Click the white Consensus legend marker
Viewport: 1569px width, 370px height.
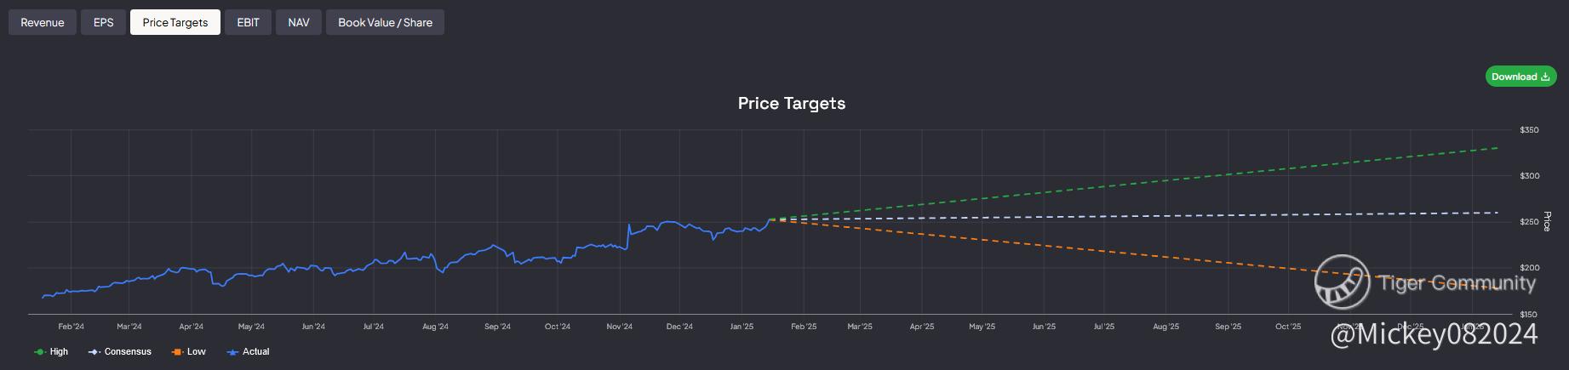click(x=93, y=352)
